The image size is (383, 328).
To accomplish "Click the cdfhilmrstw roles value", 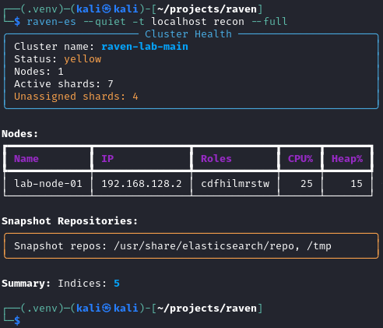I will [235, 184].
